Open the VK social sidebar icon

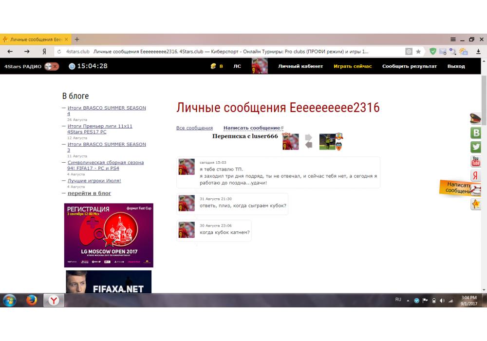476,133
